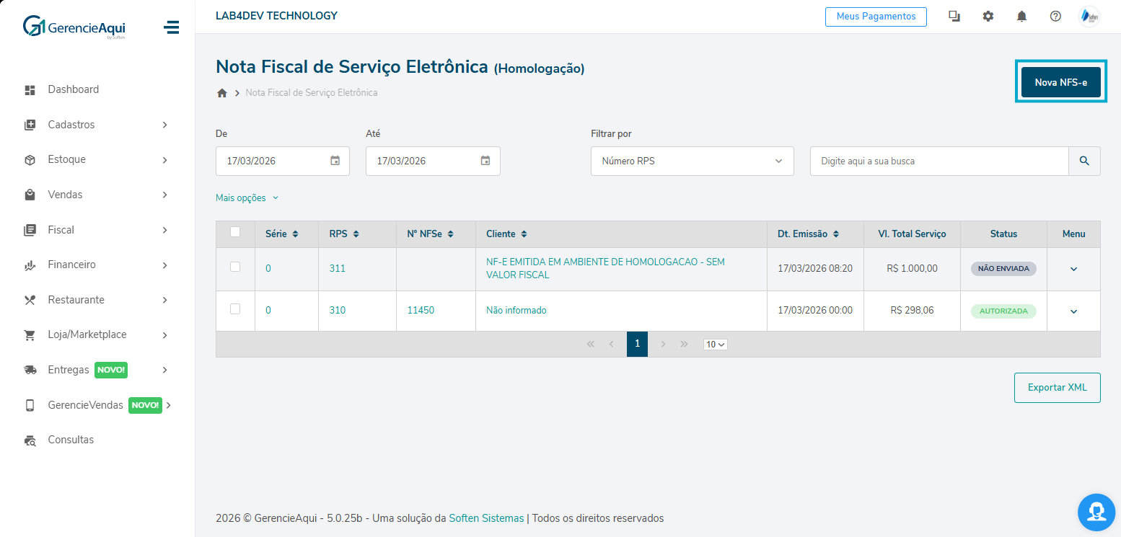Screen dimensions: 1121x537
Task: Click the search magnifier button
Action: (1084, 161)
